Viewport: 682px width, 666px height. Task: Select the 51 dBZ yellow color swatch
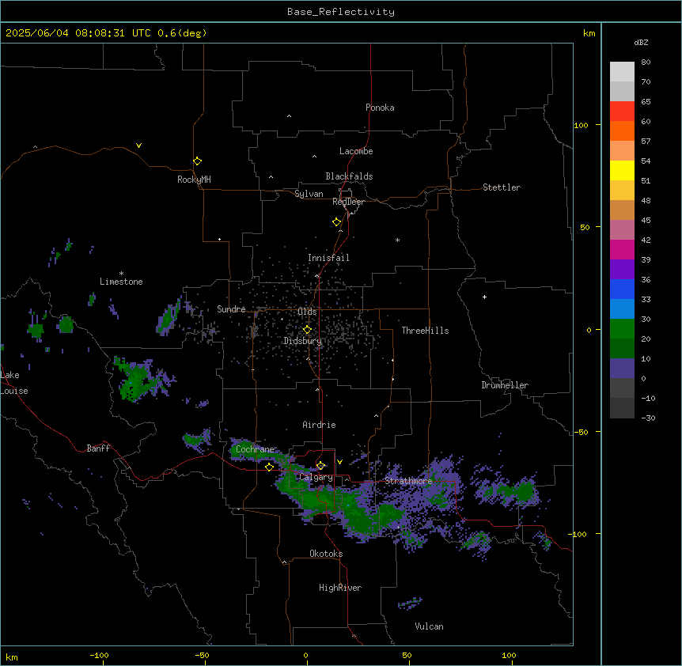point(622,170)
